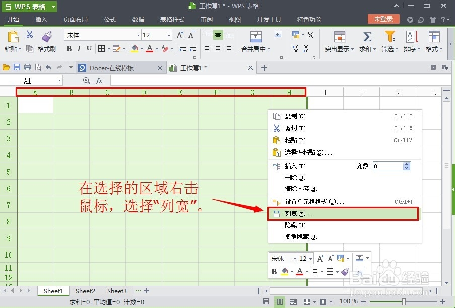Image resolution: width=455 pixels, height=308 pixels.
Task: Open mini toolbar font size dropdown
Action: [x=310, y=259]
